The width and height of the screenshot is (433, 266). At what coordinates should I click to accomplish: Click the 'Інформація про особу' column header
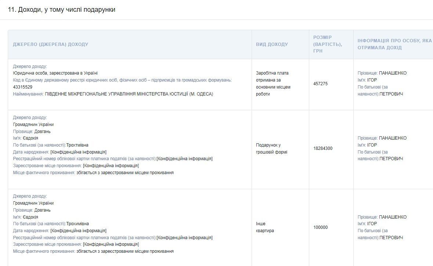point(394,44)
